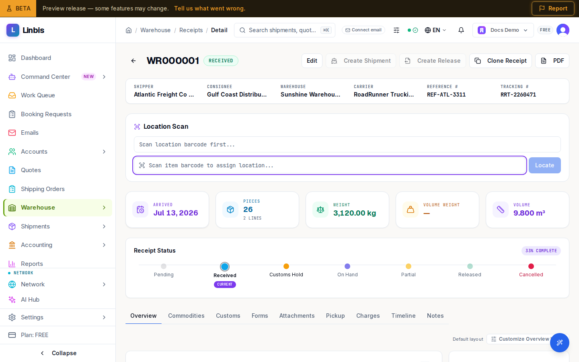Viewport: 579px width, 362px height.
Task: Open the user avatar icon
Action: [x=563, y=30]
